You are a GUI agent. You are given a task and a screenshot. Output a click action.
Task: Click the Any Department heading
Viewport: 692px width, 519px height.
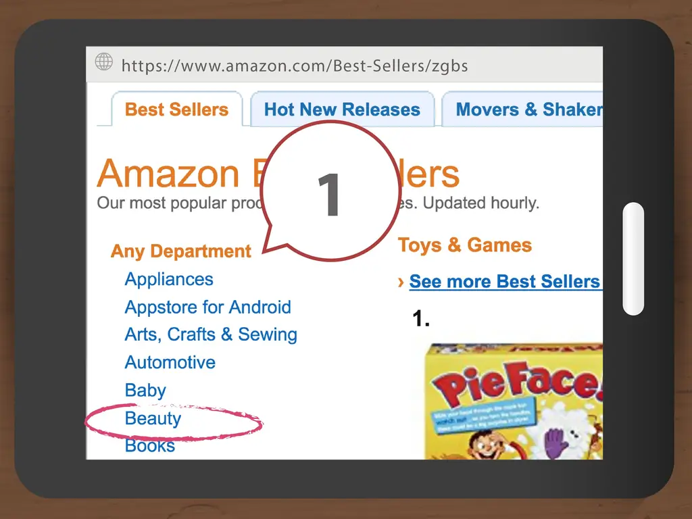pyautogui.click(x=180, y=251)
